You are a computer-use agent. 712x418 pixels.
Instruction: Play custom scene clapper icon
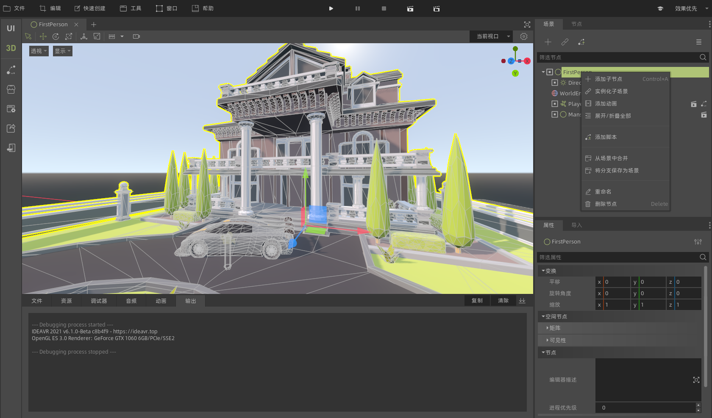437,8
